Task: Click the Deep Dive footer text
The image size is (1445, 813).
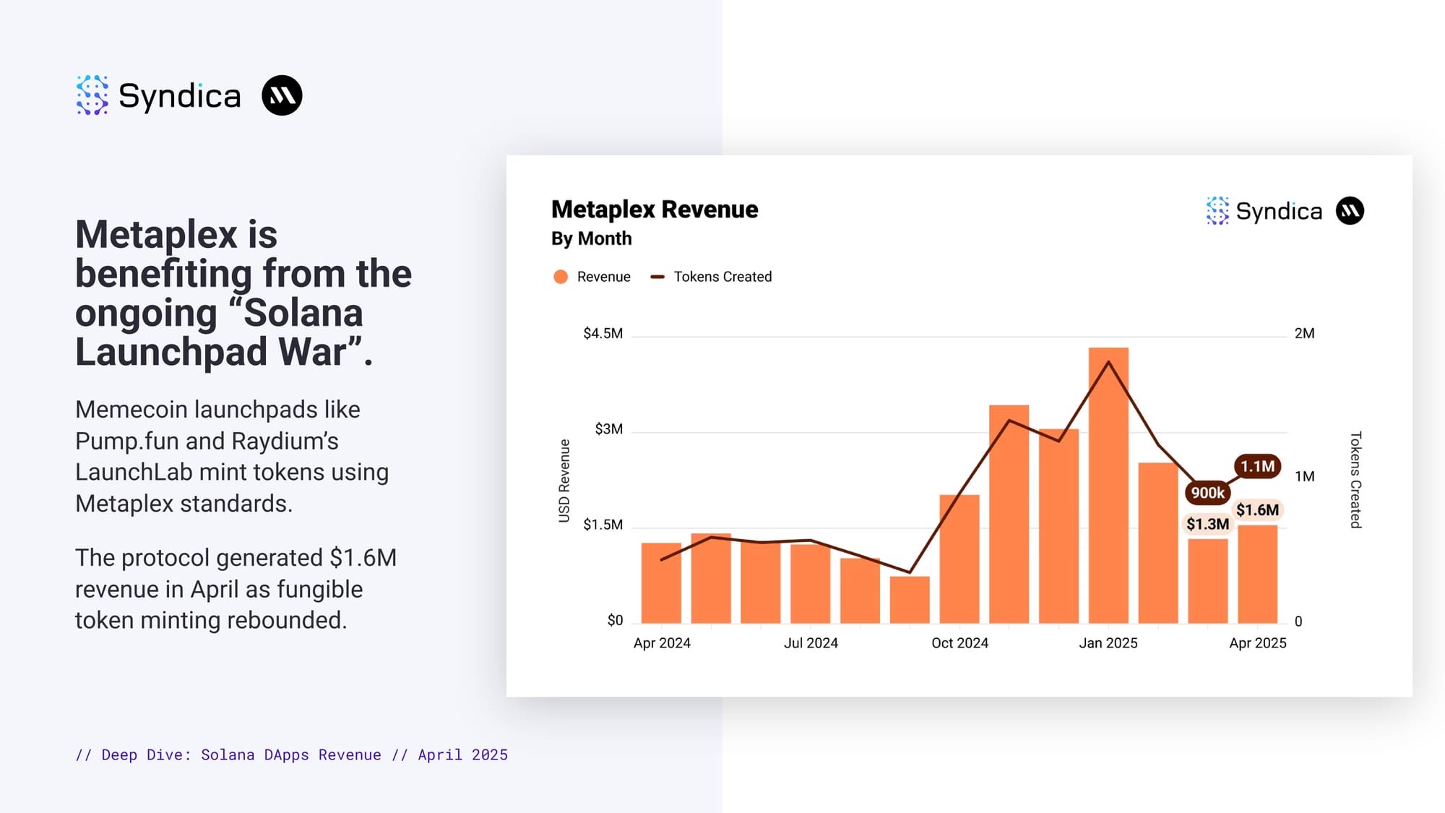Action: coord(291,755)
